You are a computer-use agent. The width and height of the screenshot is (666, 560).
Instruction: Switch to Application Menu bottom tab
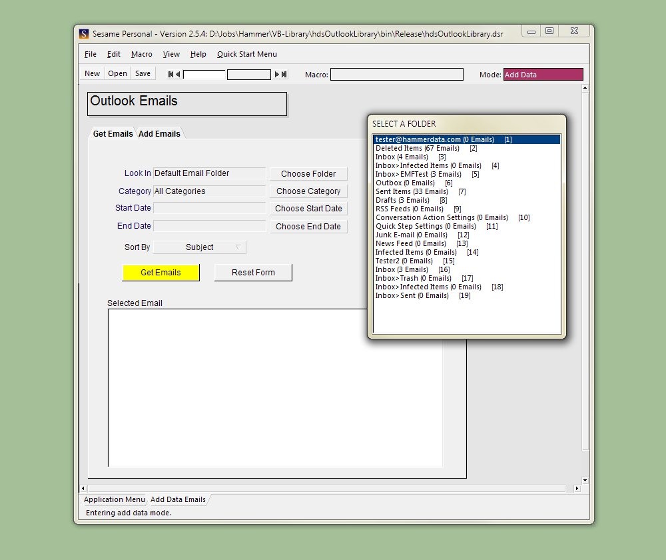coord(114,499)
